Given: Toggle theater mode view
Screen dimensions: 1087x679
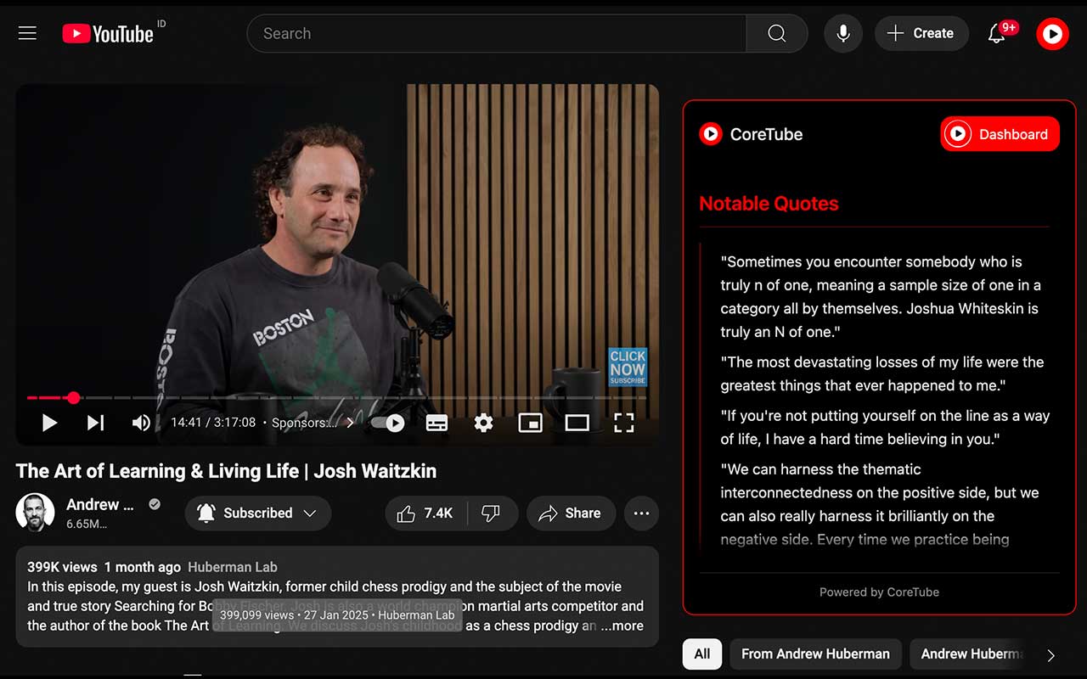Looking at the screenshot, I should pos(577,423).
